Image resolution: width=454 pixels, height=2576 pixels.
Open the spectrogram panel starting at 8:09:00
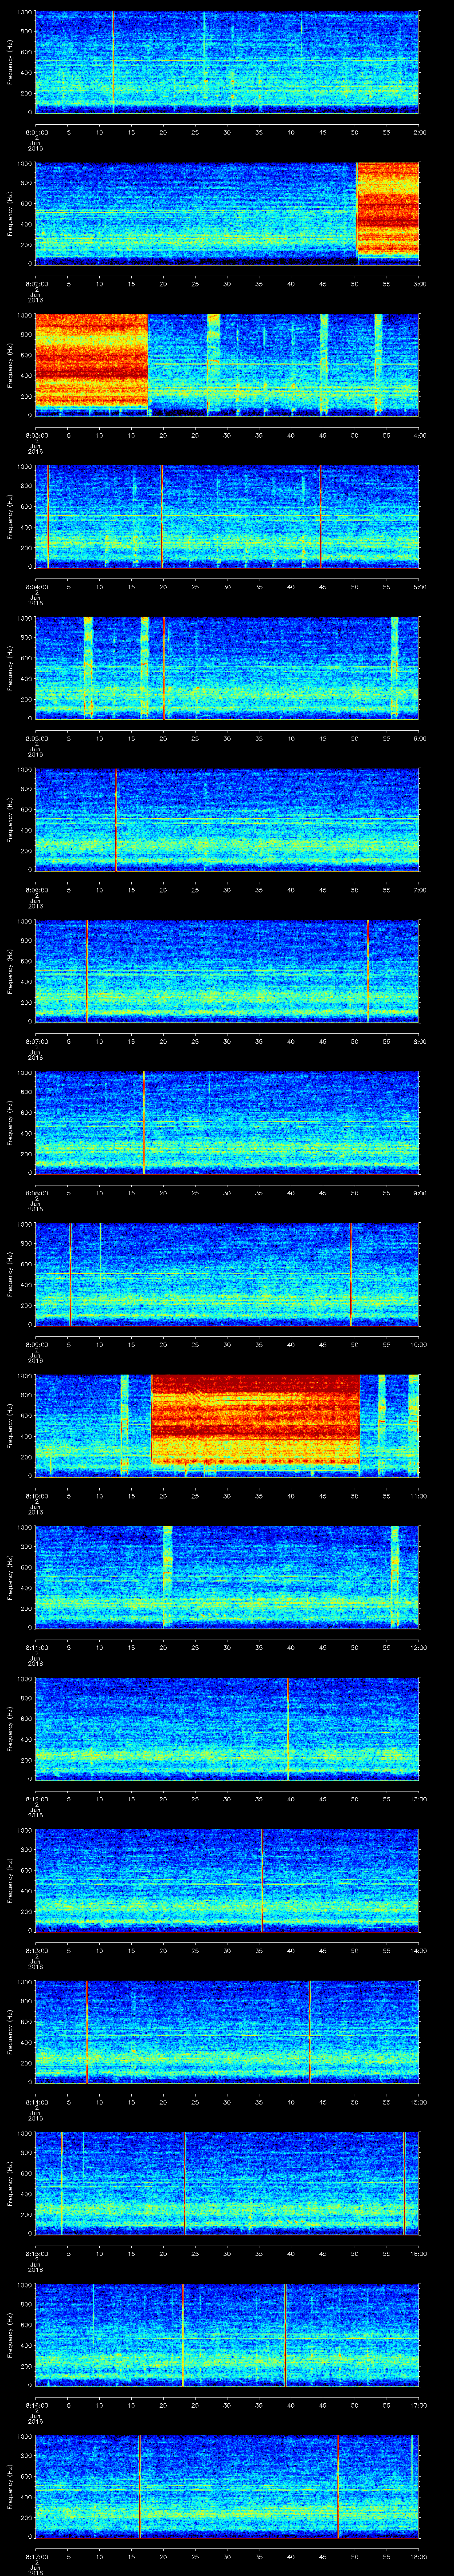click(x=227, y=1274)
